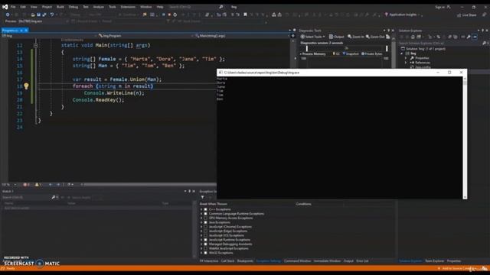
Task: Click Zoom In in Diagnostic Tools
Action: [355, 37]
